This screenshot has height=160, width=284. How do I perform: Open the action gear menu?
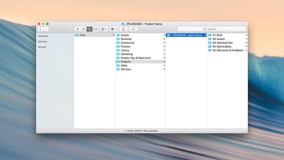(x=114, y=29)
